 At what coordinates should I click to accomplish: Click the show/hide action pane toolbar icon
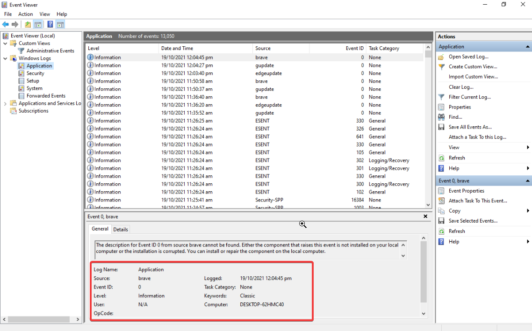pyautogui.click(x=60, y=24)
